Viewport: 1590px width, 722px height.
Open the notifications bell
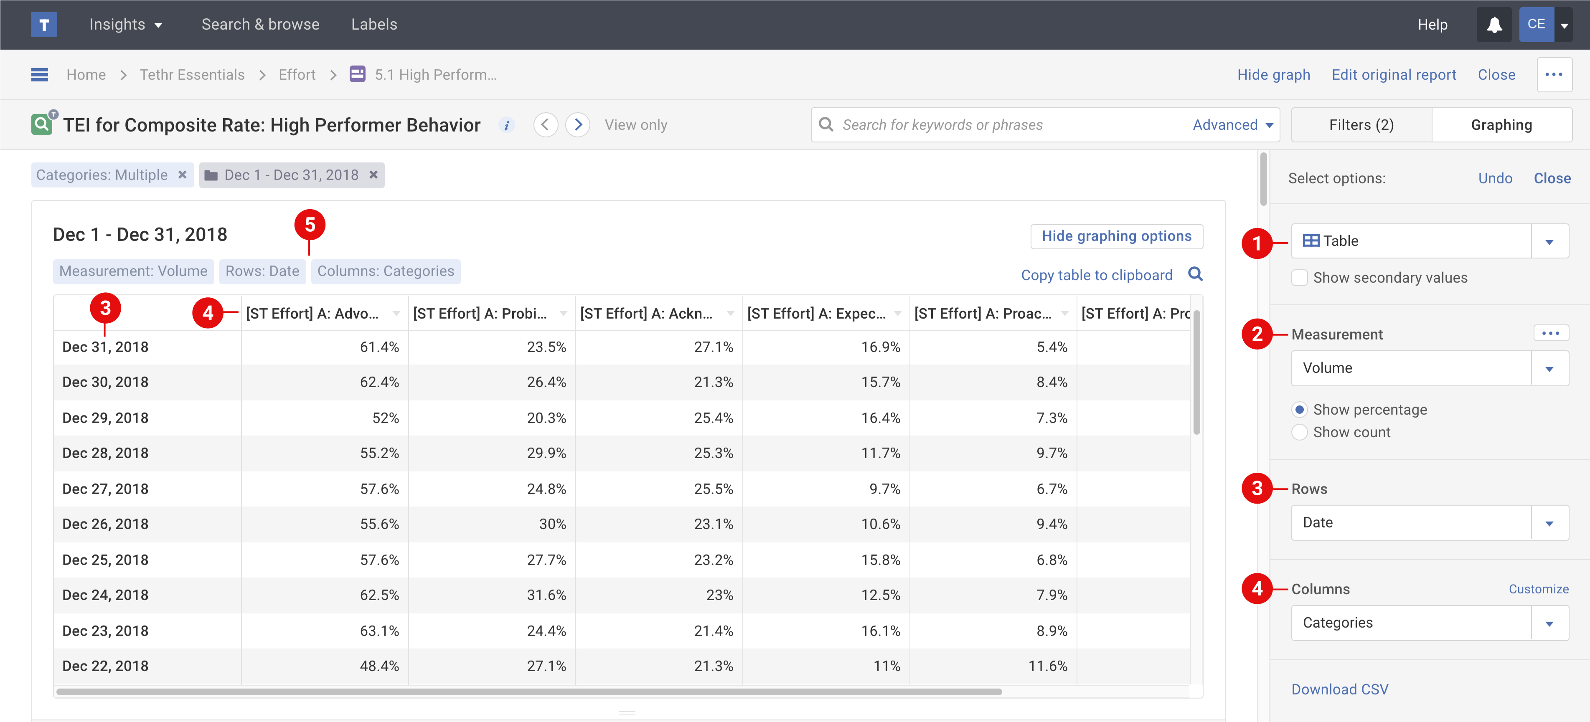point(1494,25)
